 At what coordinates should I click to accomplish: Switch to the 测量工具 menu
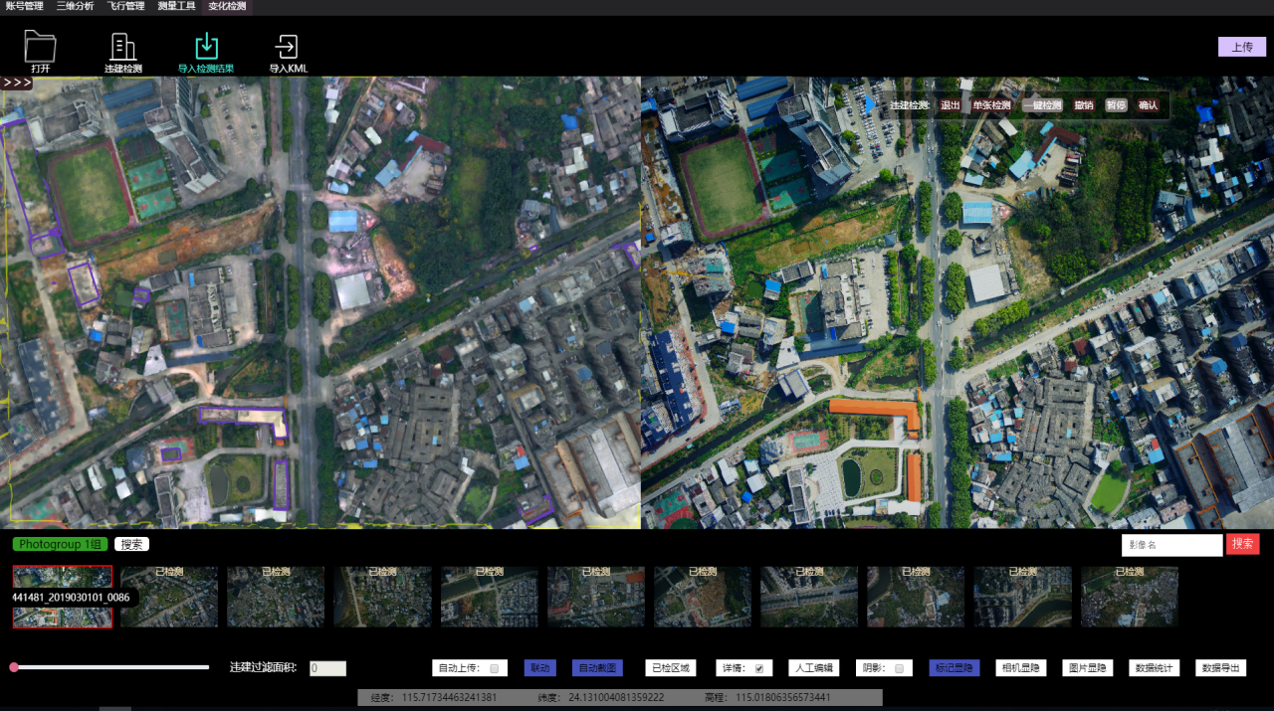pos(176,7)
